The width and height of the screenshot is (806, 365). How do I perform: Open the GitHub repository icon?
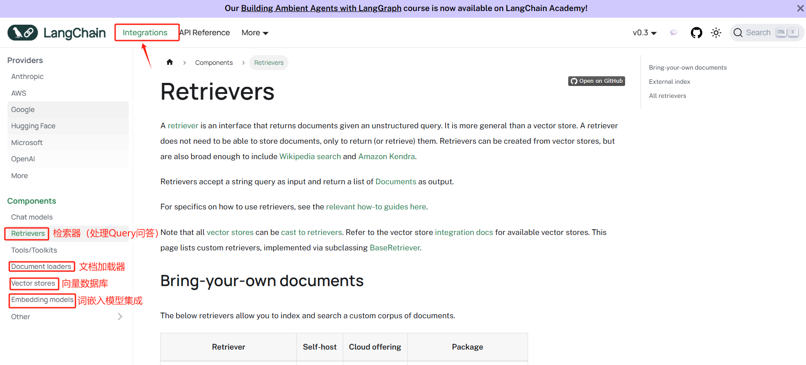tap(696, 33)
